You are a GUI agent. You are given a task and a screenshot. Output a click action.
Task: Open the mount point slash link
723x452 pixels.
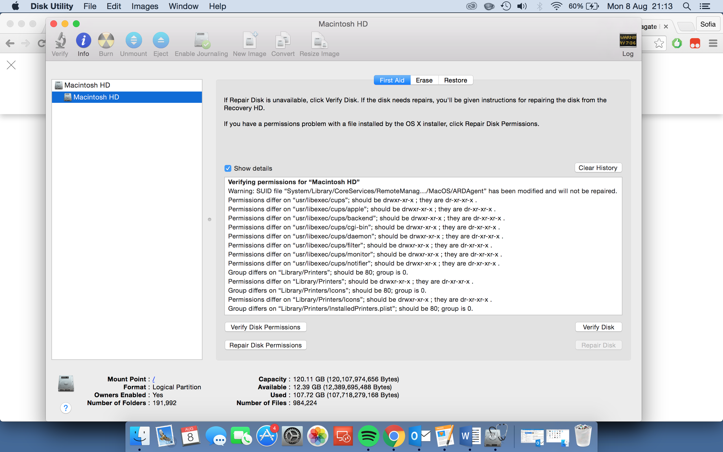click(x=154, y=379)
